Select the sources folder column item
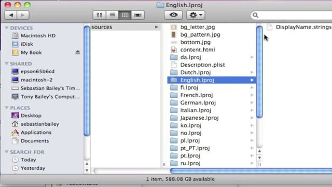Image resolution: width=332 pixels, height=187 pixels. [x=126, y=27]
